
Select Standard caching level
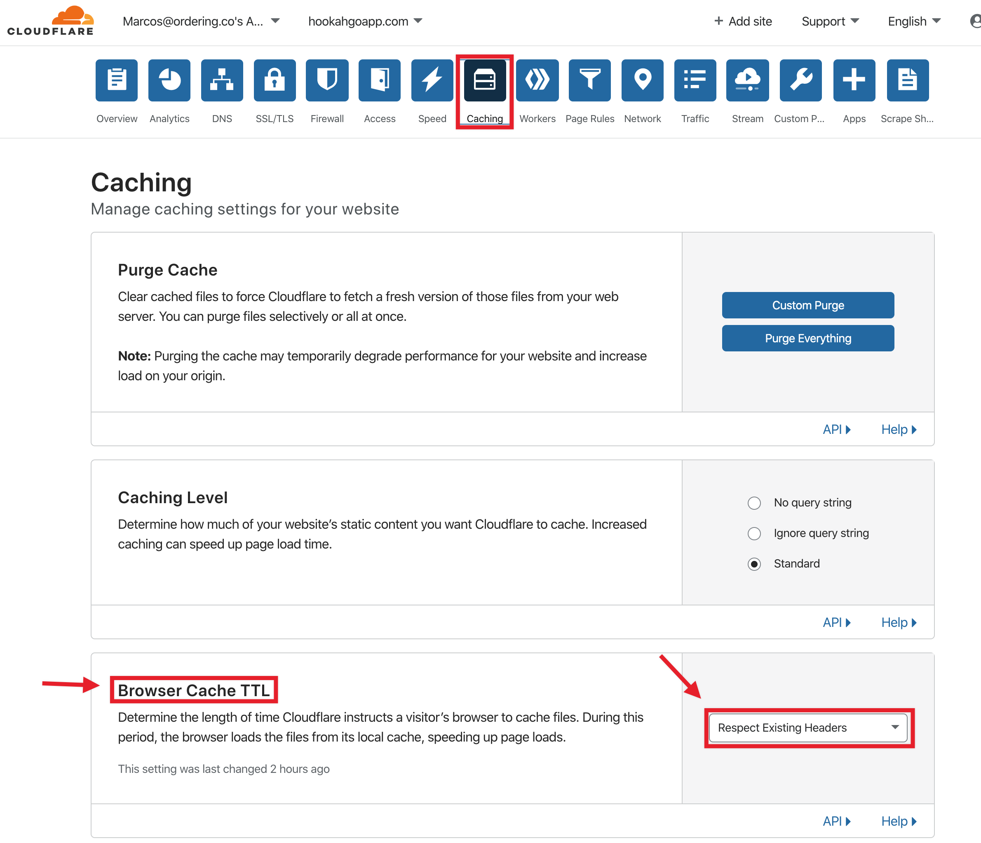(x=754, y=564)
